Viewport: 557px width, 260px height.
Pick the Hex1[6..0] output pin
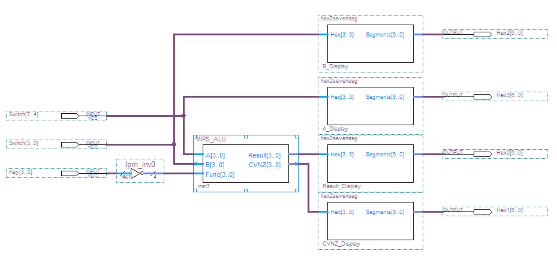click(483, 211)
